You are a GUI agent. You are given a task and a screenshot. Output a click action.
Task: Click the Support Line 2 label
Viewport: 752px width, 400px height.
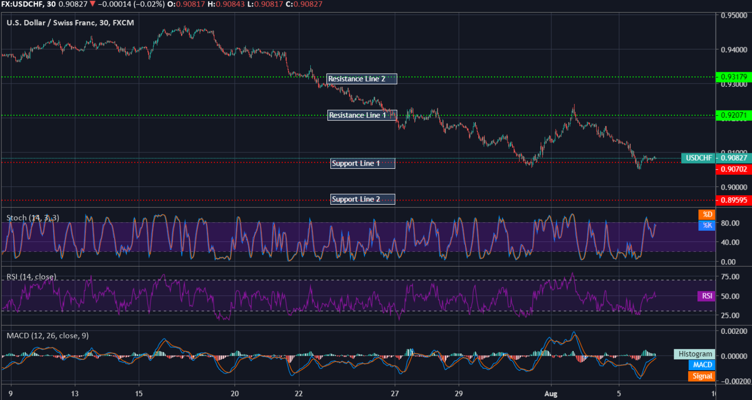[362, 199]
